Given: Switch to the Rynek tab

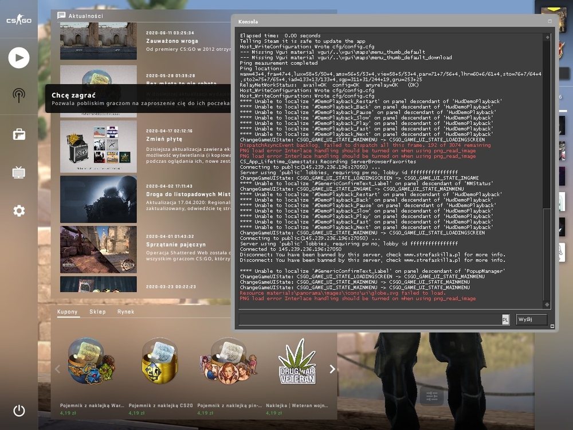Looking at the screenshot, I should click(125, 311).
